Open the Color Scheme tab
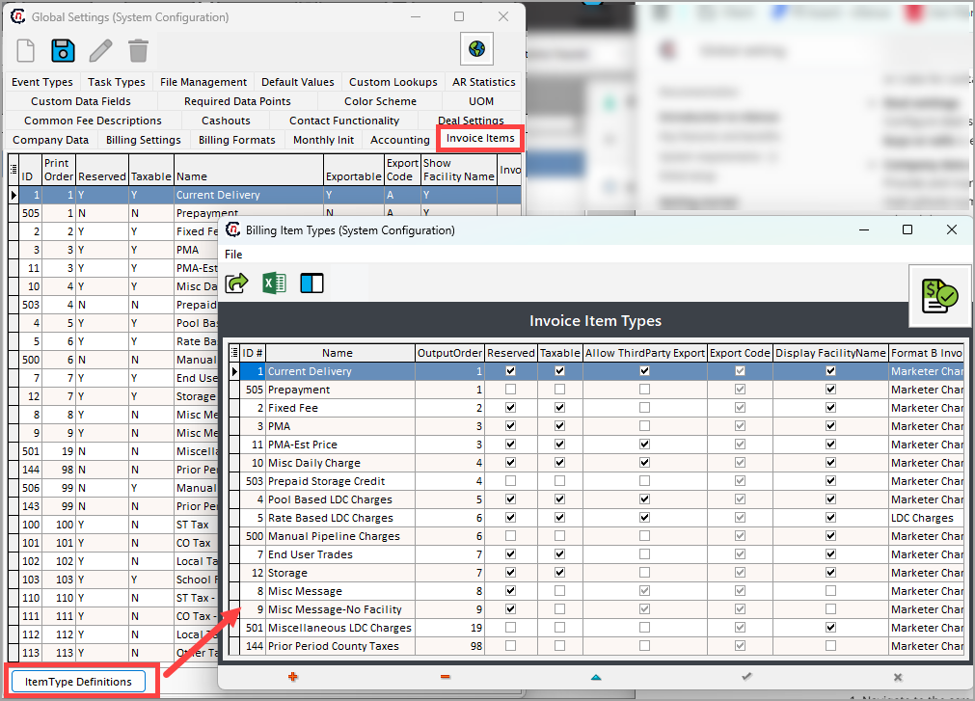The image size is (975, 701). (381, 101)
